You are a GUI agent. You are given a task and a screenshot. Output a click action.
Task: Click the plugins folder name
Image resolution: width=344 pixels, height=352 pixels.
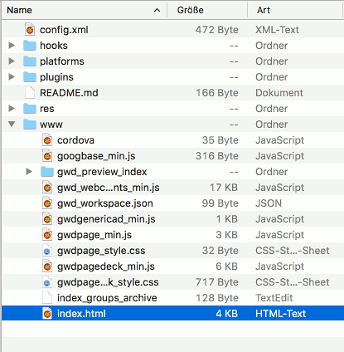point(56,77)
